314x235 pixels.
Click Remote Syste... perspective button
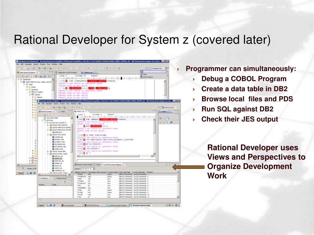click(x=169, y=108)
